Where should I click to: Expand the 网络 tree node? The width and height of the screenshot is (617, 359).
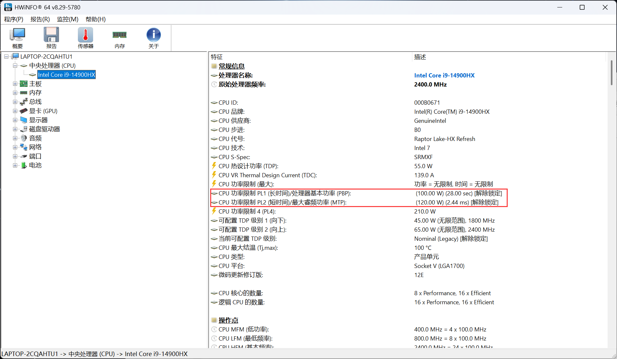[15, 147]
